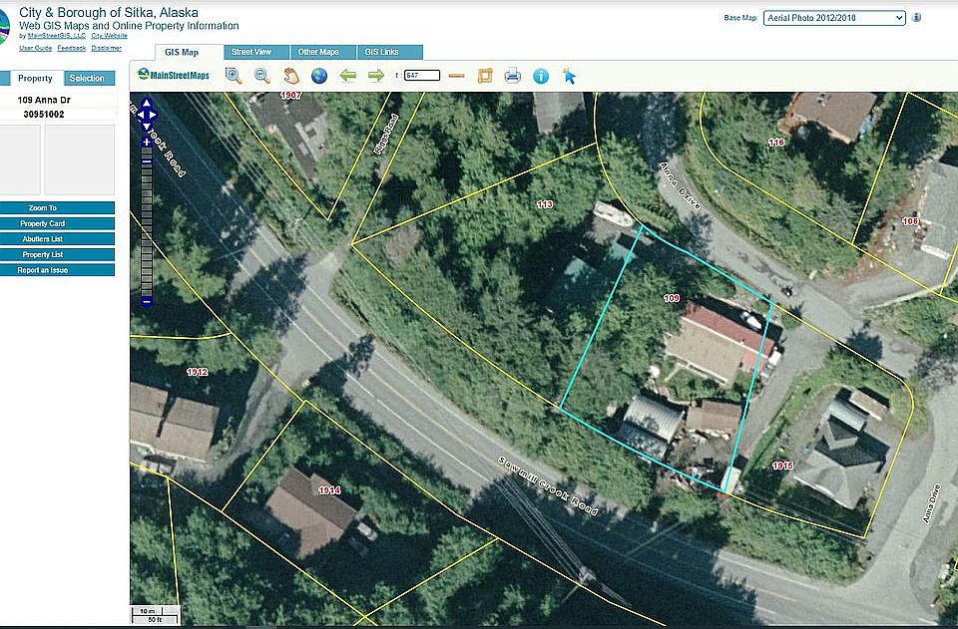Open the Other Maps tab
Viewport: 958px width, 629px height.
click(x=323, y=52)
